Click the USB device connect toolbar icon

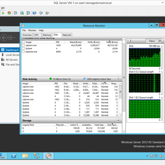pos(47,13)
